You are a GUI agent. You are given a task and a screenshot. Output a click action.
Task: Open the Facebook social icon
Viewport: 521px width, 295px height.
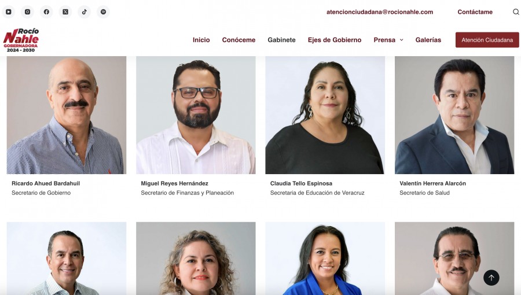pyautogui.click(x=46, y=12)
